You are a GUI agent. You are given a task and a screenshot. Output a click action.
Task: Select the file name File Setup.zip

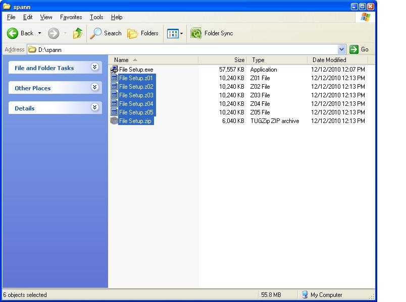(x=135, y=120)
